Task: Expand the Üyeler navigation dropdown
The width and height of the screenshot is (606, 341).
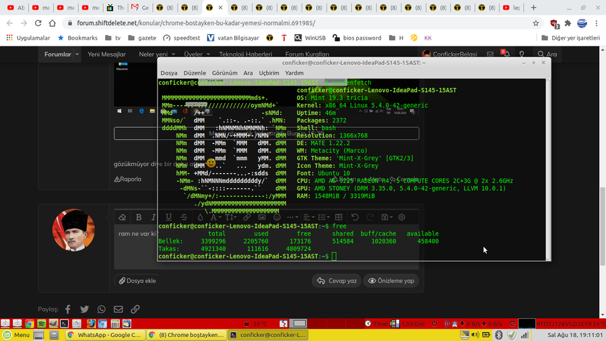Action: (207, 54)
